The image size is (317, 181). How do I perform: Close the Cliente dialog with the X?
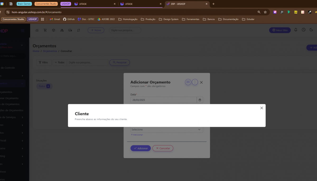pyautogui.click(x=262, y=108)
